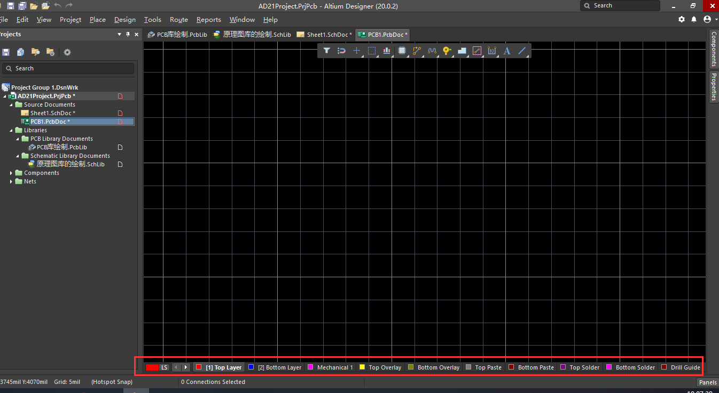Select the [1] Top Layer tab
The height and width of the screenshot is (393, 719).
point(219,367)
